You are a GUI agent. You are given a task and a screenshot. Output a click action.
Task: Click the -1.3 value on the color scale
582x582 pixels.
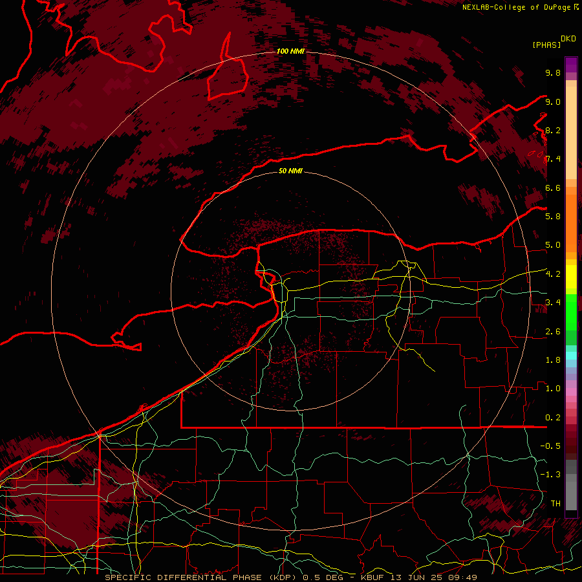[x=550, y=475]
